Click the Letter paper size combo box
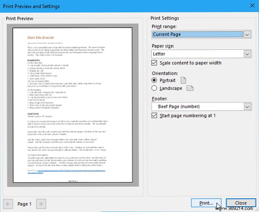The width and height of the screenshot is (259, 212). tap(201, 54)
